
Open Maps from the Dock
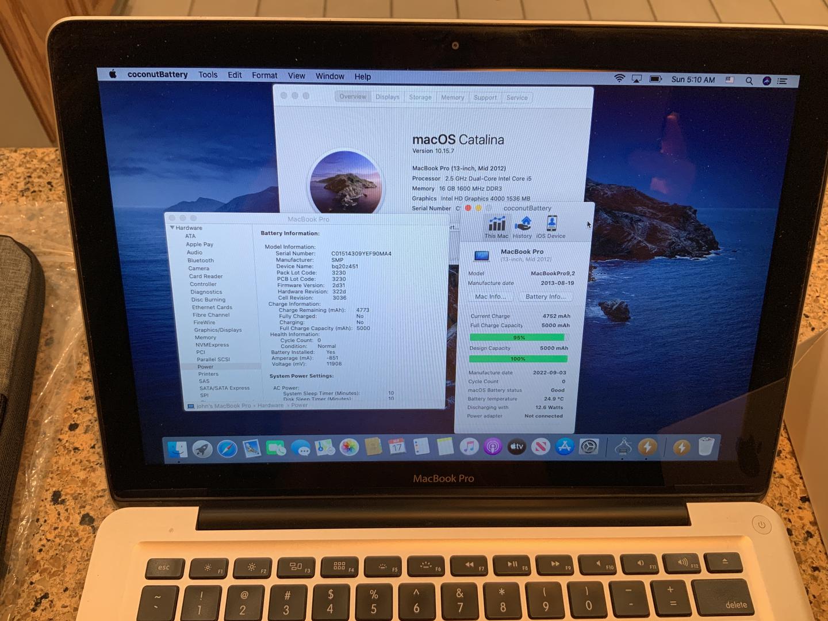coord(325,447)
